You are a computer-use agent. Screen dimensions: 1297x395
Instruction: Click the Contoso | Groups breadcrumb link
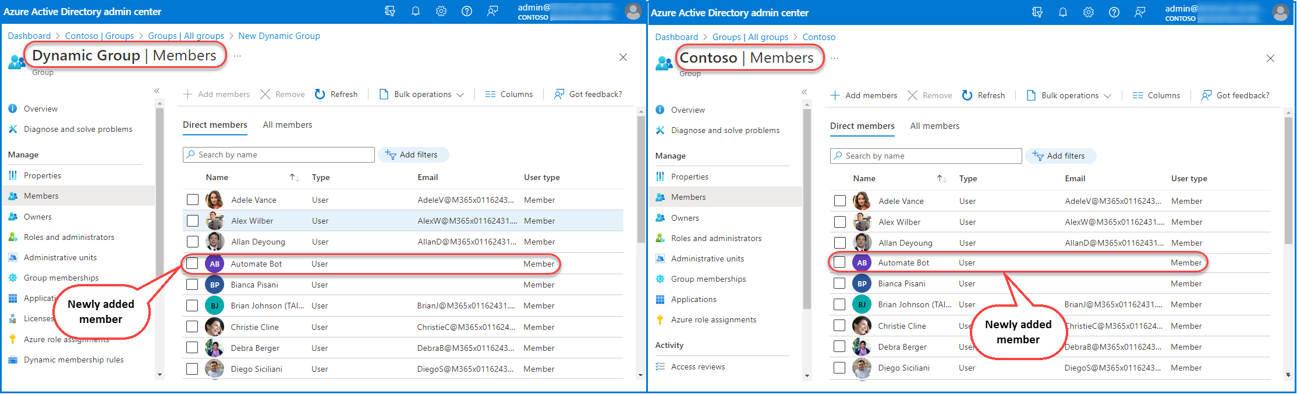click(x=100, y=36)
